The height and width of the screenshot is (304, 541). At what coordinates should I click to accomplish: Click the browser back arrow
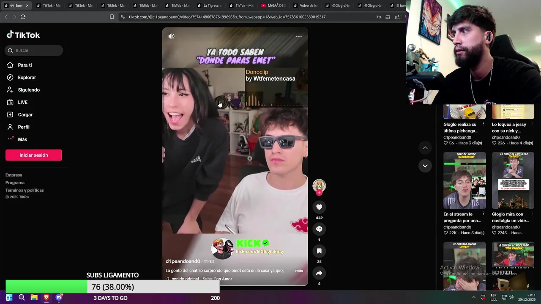click(x=6, y=17)
